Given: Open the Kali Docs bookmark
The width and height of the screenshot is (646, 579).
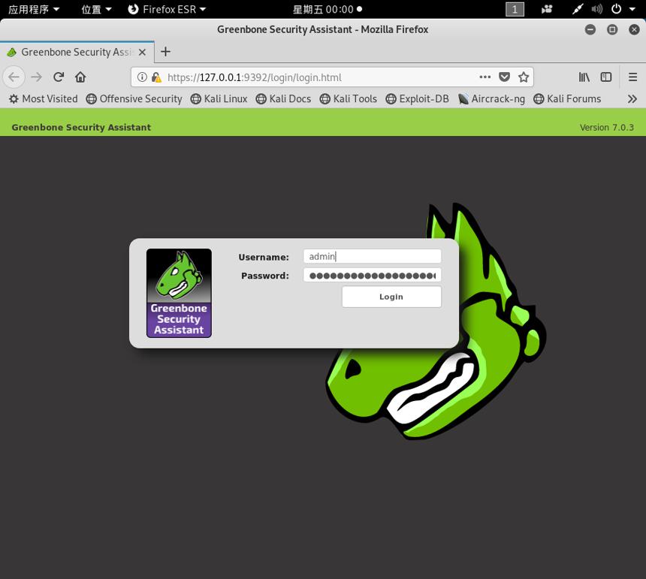Looking at the screenshot, I should (283, 99).
